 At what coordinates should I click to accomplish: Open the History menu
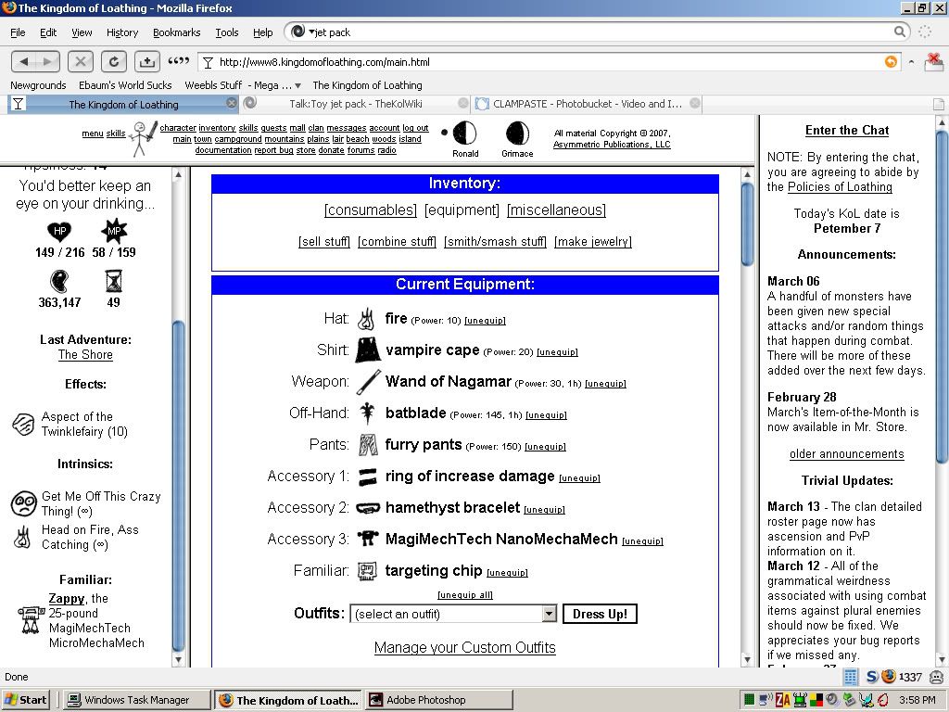pos(122,32)
